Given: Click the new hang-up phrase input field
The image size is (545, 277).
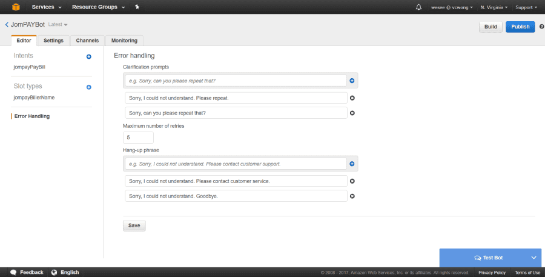Looking at the screenshot, I should 236,164.
